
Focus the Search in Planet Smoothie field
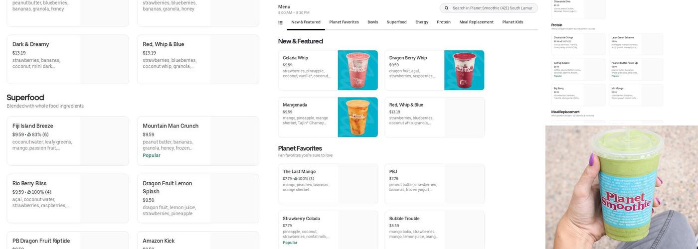(x=492, y=8)
